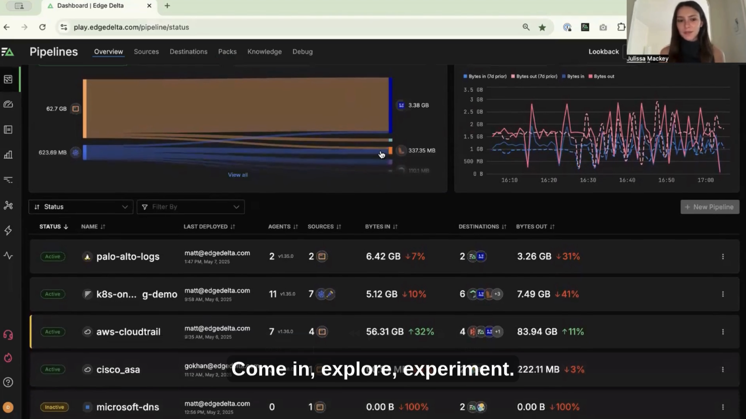Sort the table by the Bytes In column
This screenshot has height=419, width=746.
(381, 226)
